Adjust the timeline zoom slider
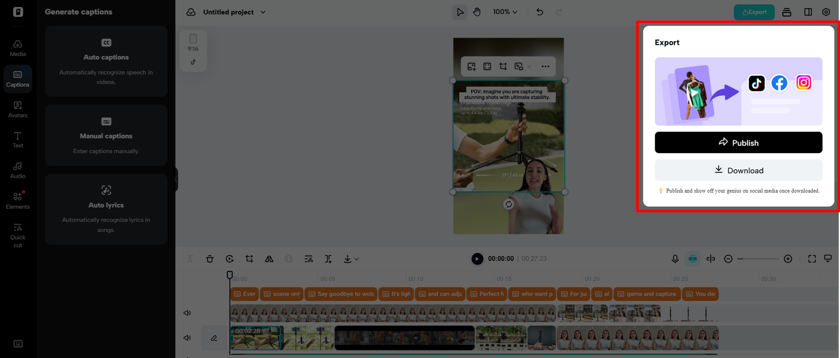This screenshot has height=358, width=840. coord(758,259)
